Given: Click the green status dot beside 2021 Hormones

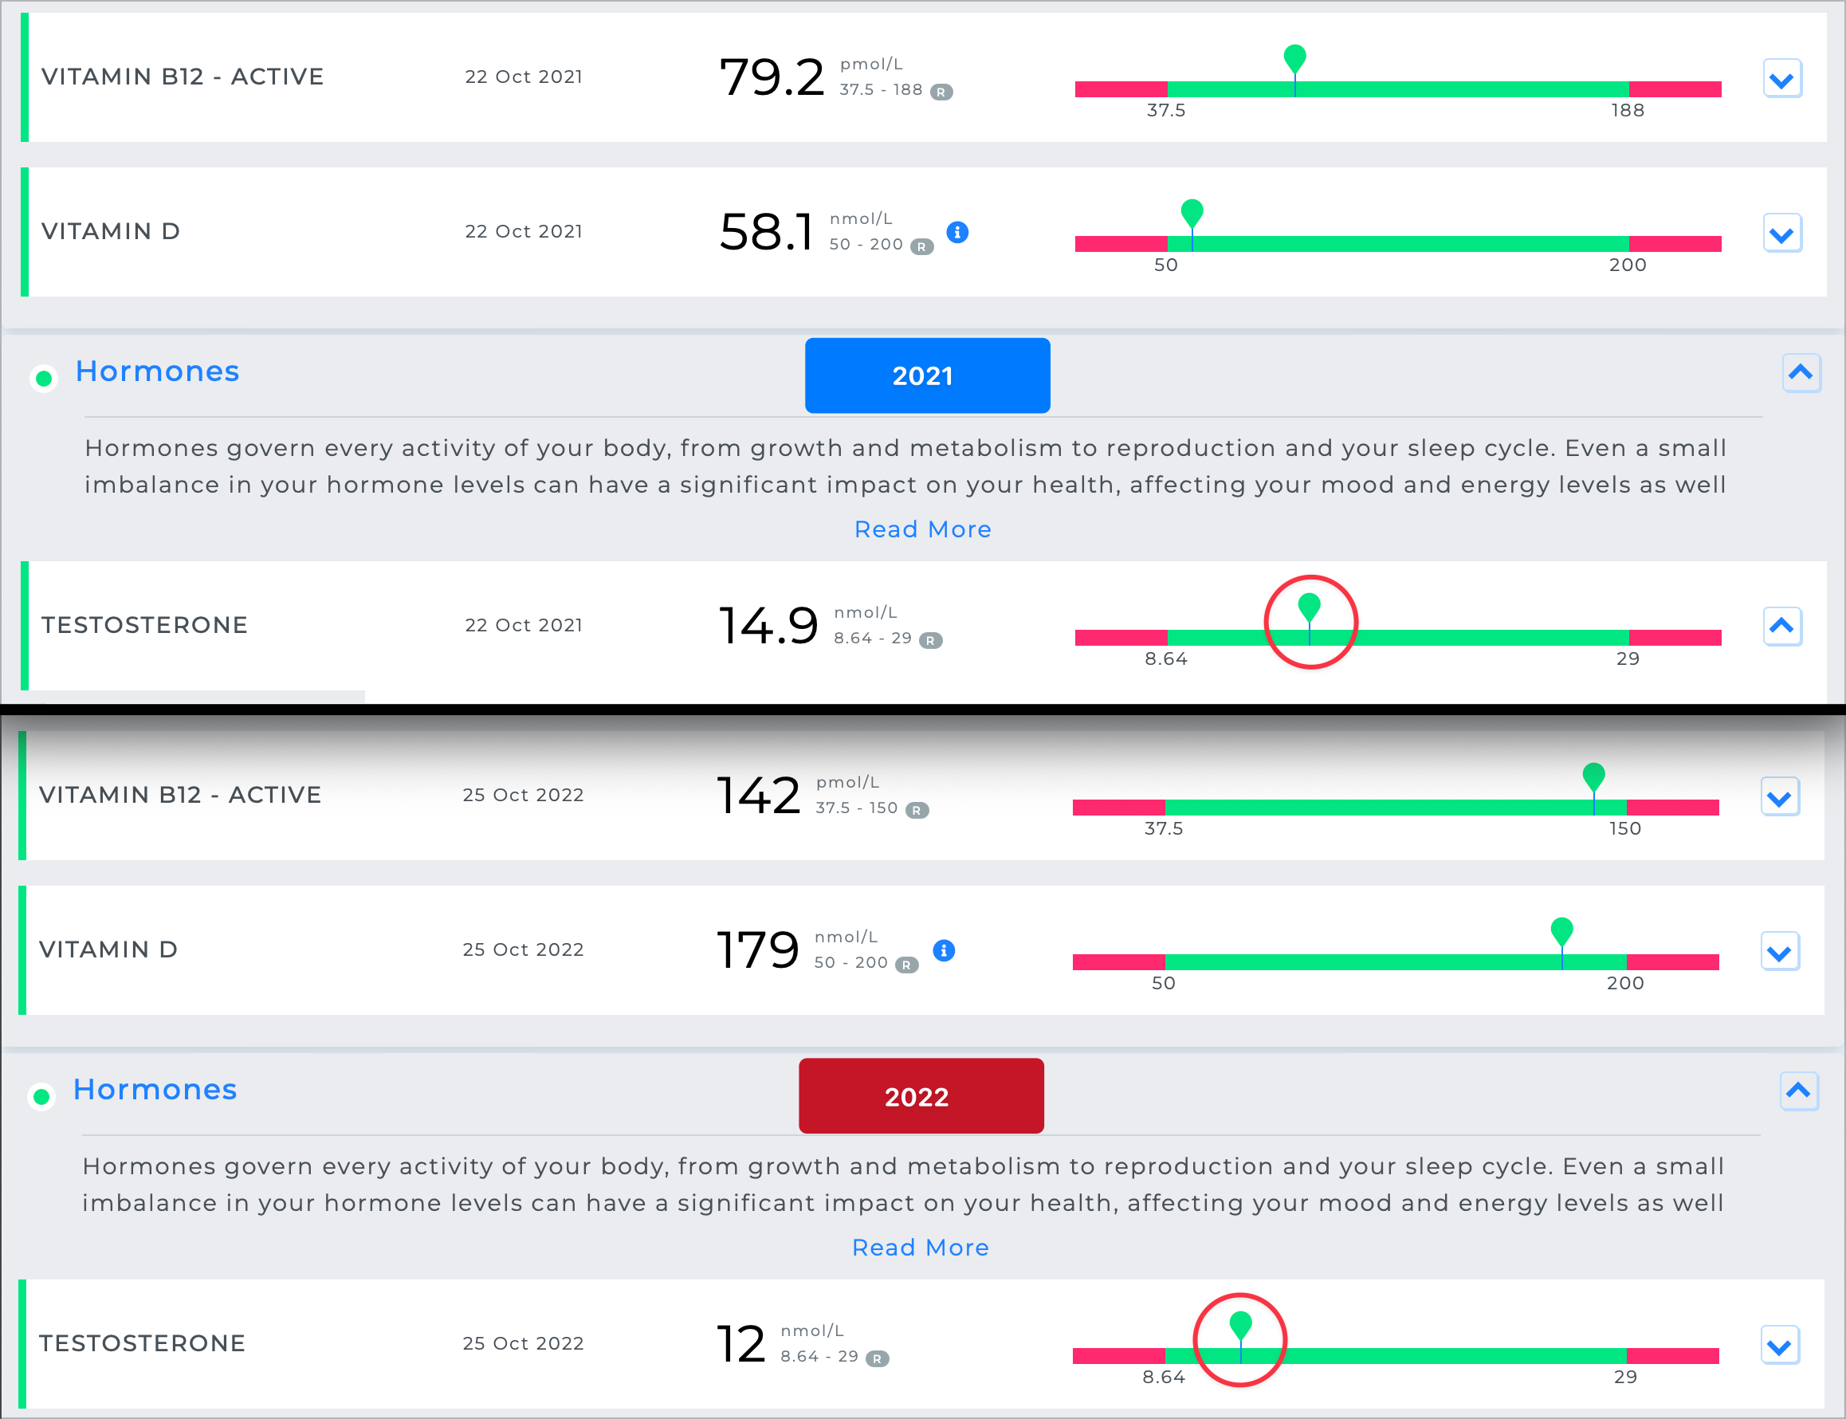Looking at the screenshot, I should pyautogui.click(x=44, y=379).
